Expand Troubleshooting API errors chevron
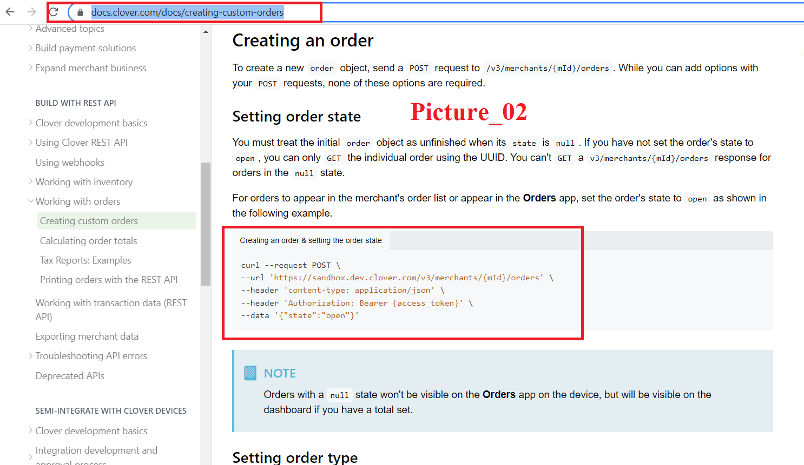The height and width of the screenshot is (465, 804). pyautogui.click(x=30, y=356)
